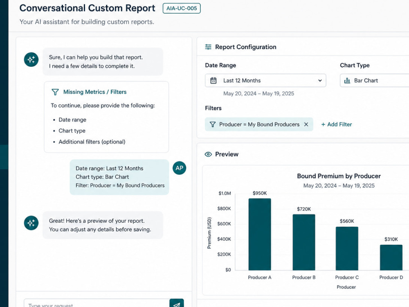Click the funnel icon in Producer filter chip
Image resolution: width=409 pixels, height=307 pixels.
pos(213,124)
